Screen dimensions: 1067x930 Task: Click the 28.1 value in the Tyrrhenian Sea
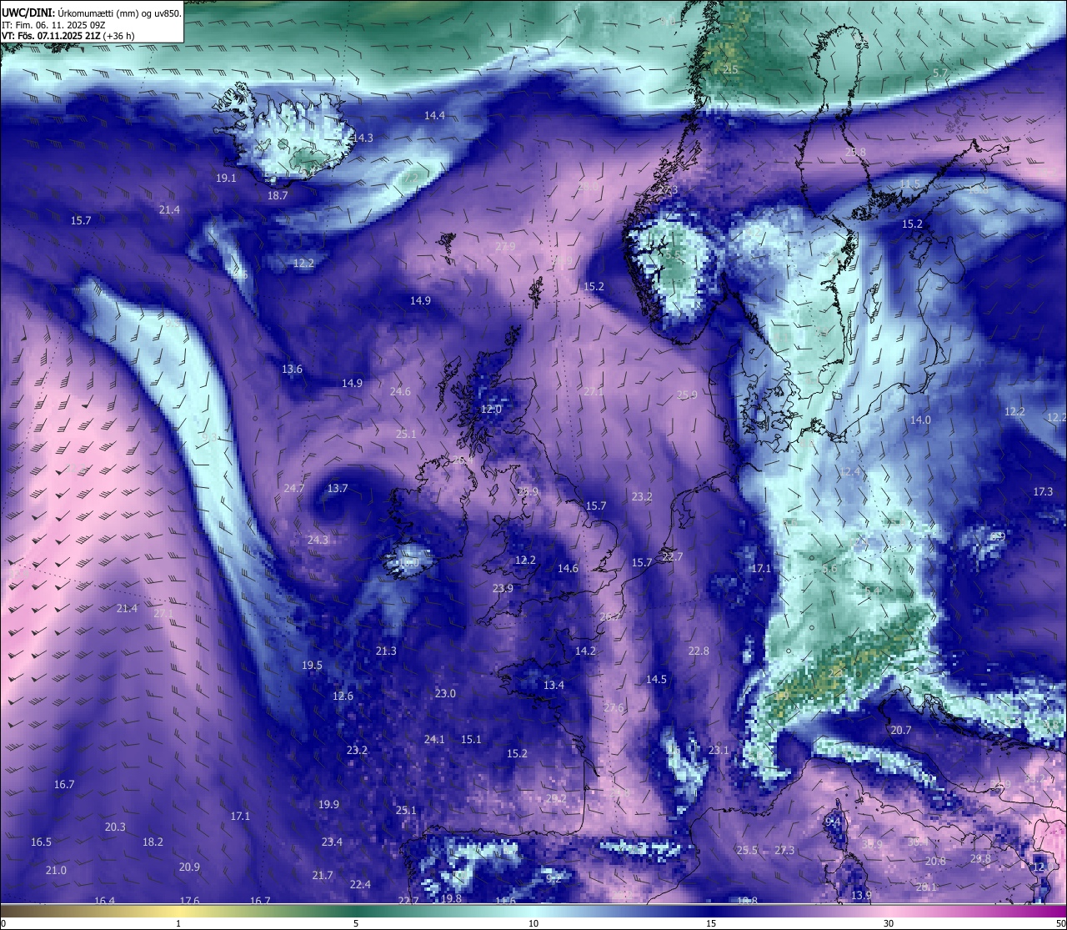click(926, 887)
